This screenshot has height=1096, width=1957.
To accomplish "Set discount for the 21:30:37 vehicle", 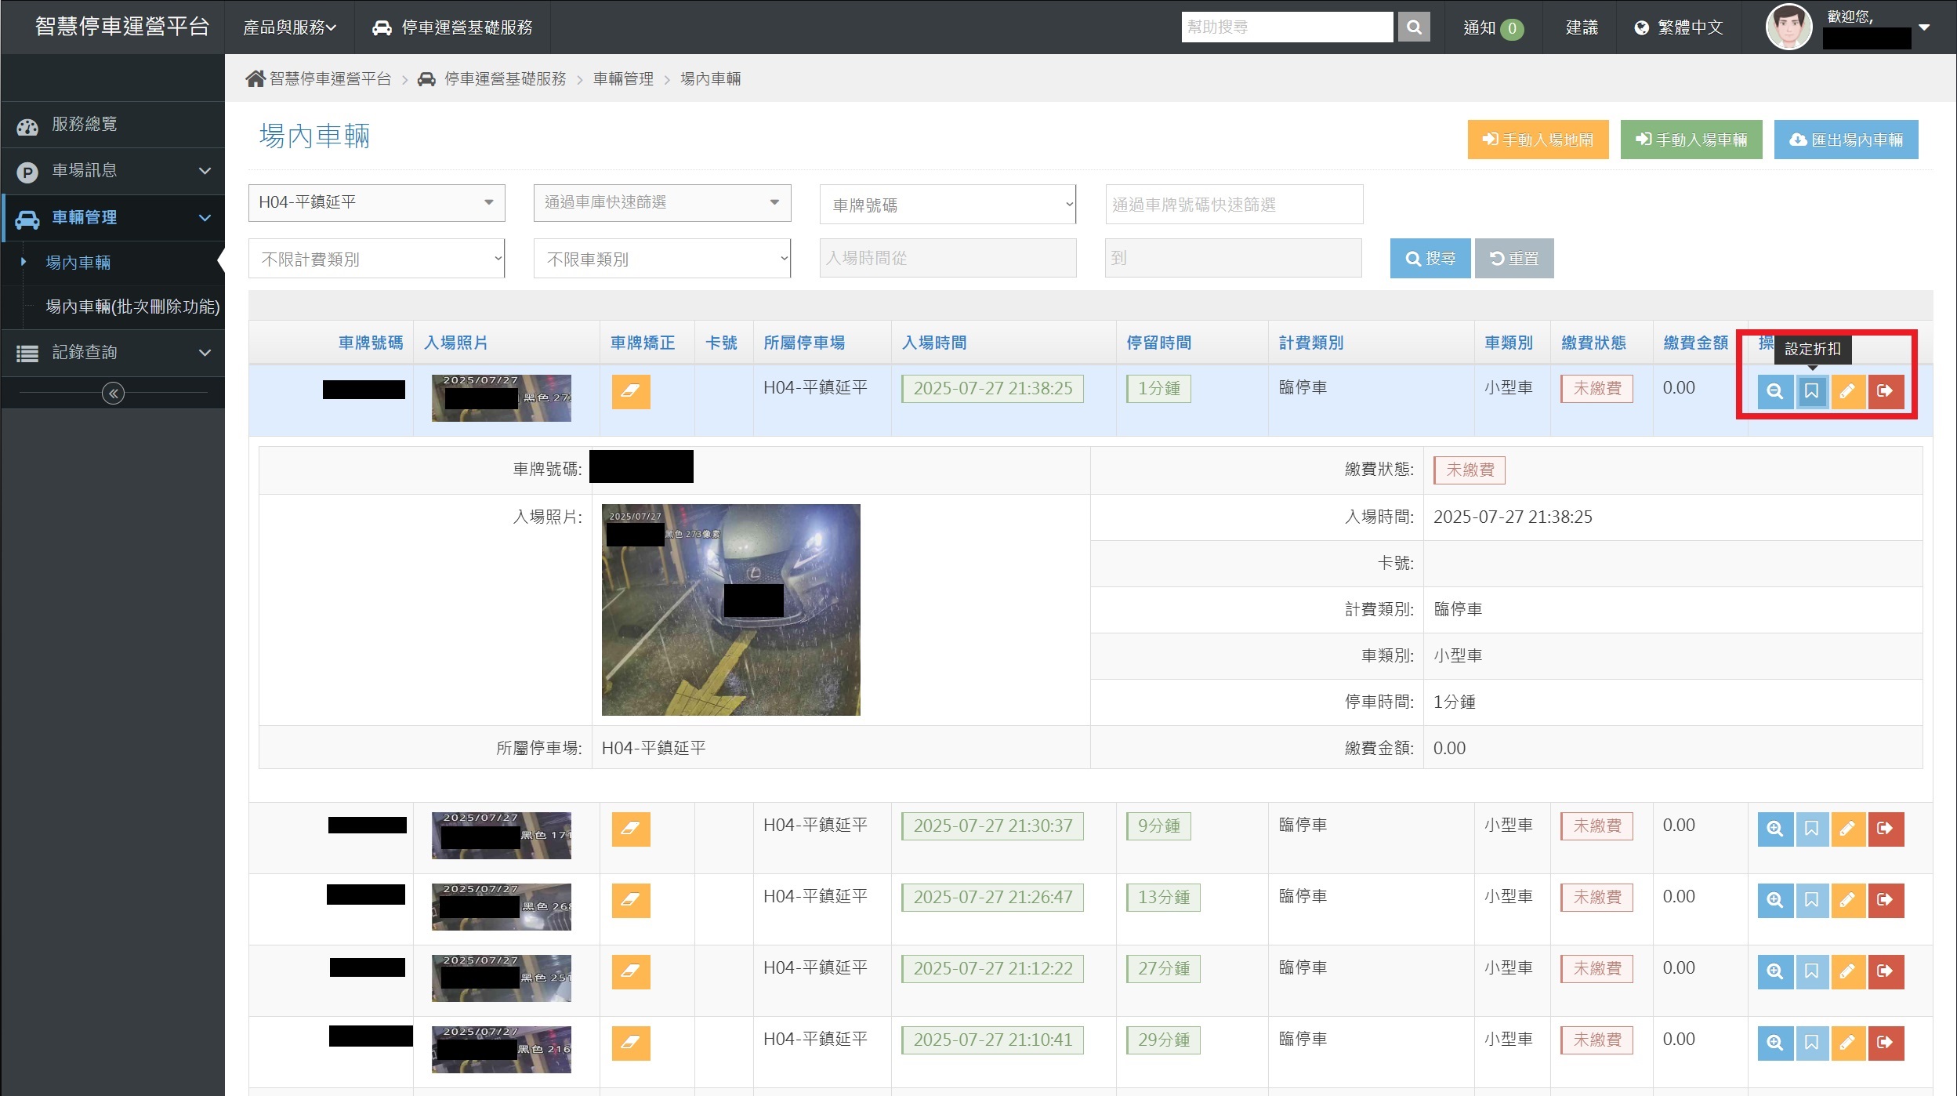I will coord(1811,829).
